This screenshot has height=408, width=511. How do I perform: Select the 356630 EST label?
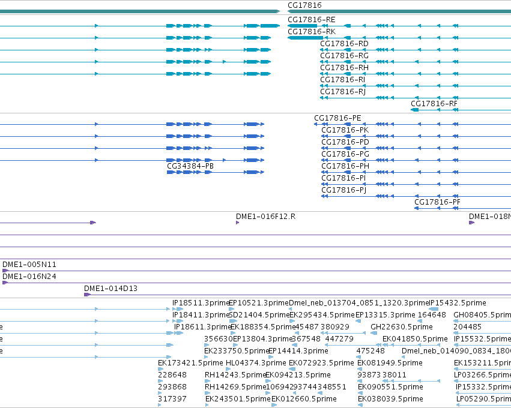(219, 339)
